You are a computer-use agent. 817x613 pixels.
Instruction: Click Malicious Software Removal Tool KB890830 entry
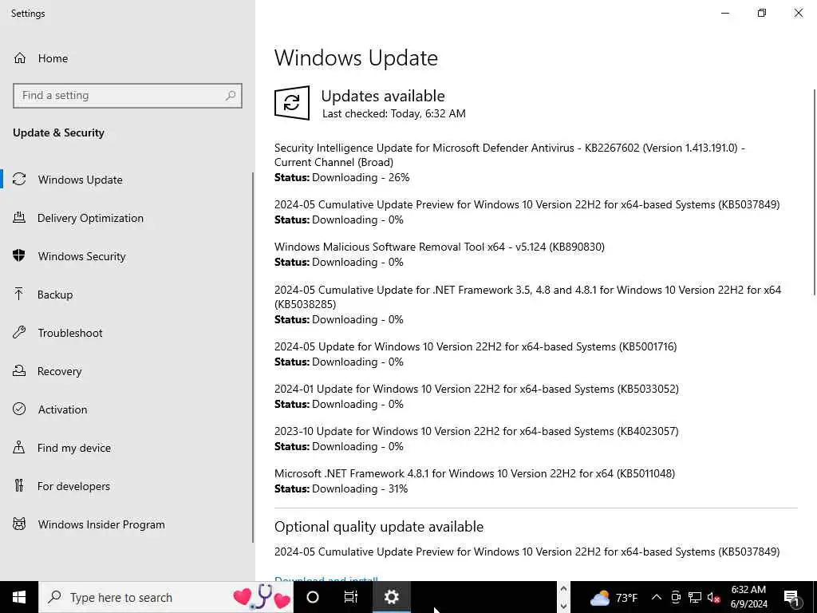(440, 247)
